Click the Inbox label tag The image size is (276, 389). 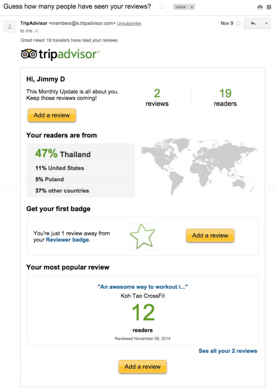click(x=181, y=7)
